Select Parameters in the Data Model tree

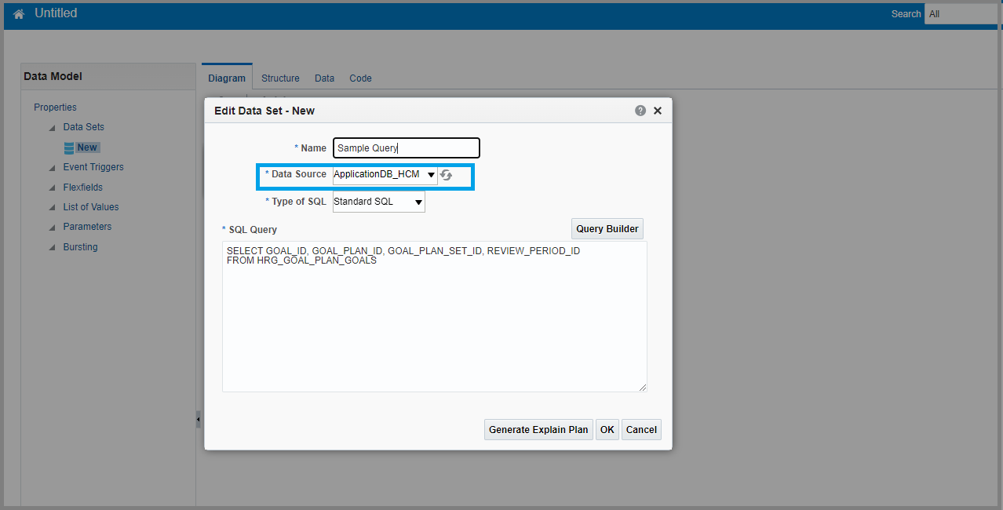coord(86,226)
